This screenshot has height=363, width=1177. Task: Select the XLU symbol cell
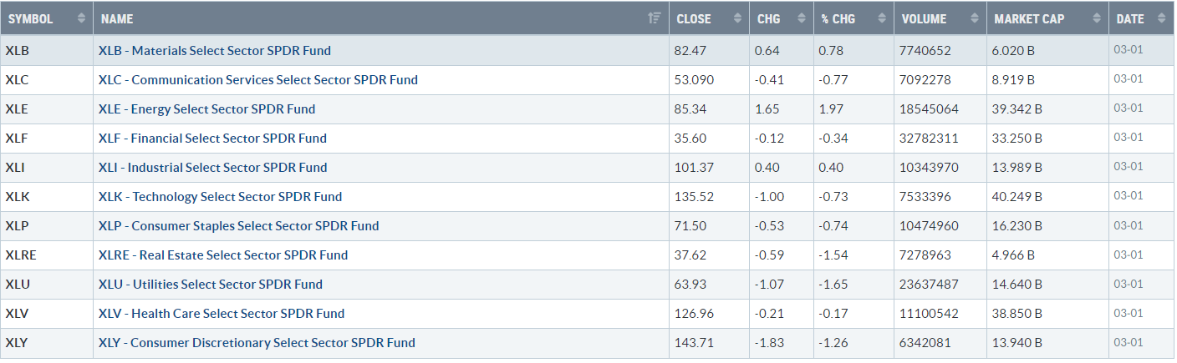pos(16,285)
